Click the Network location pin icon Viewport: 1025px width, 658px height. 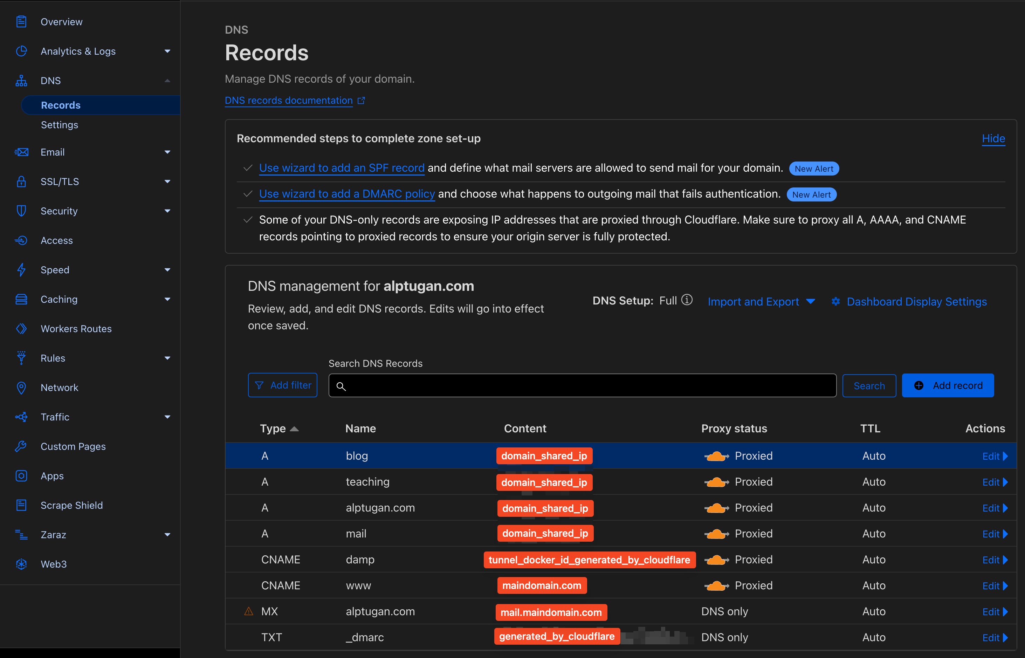21,388
